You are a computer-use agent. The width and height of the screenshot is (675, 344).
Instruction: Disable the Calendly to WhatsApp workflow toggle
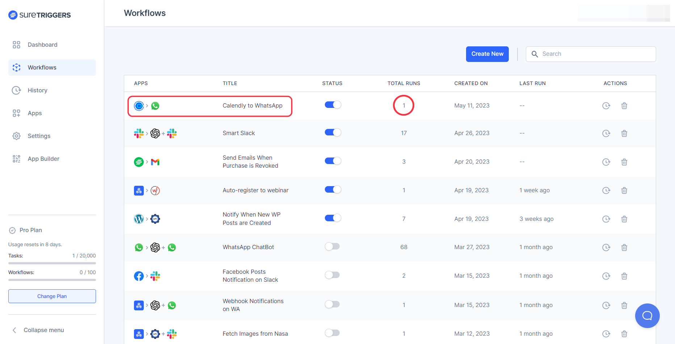tap(332, 105)
